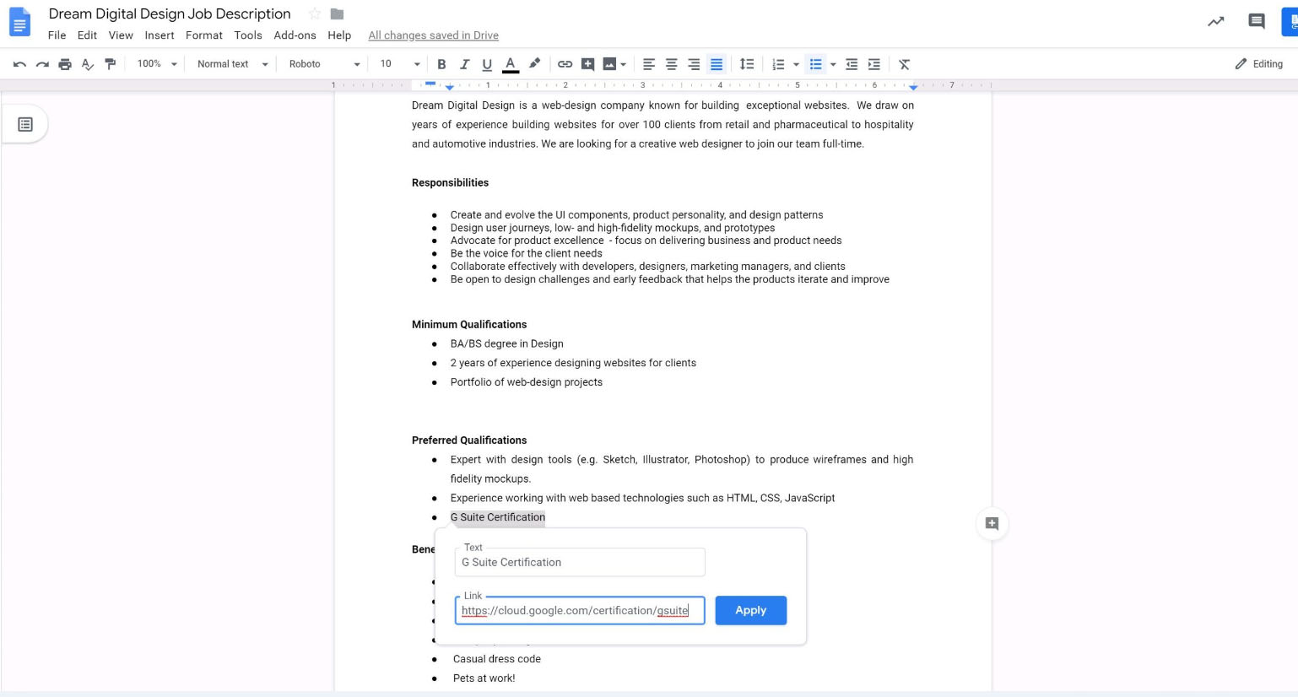Open the Edit menu
This screenshot has height=697, width=1298.
point(87,35)
